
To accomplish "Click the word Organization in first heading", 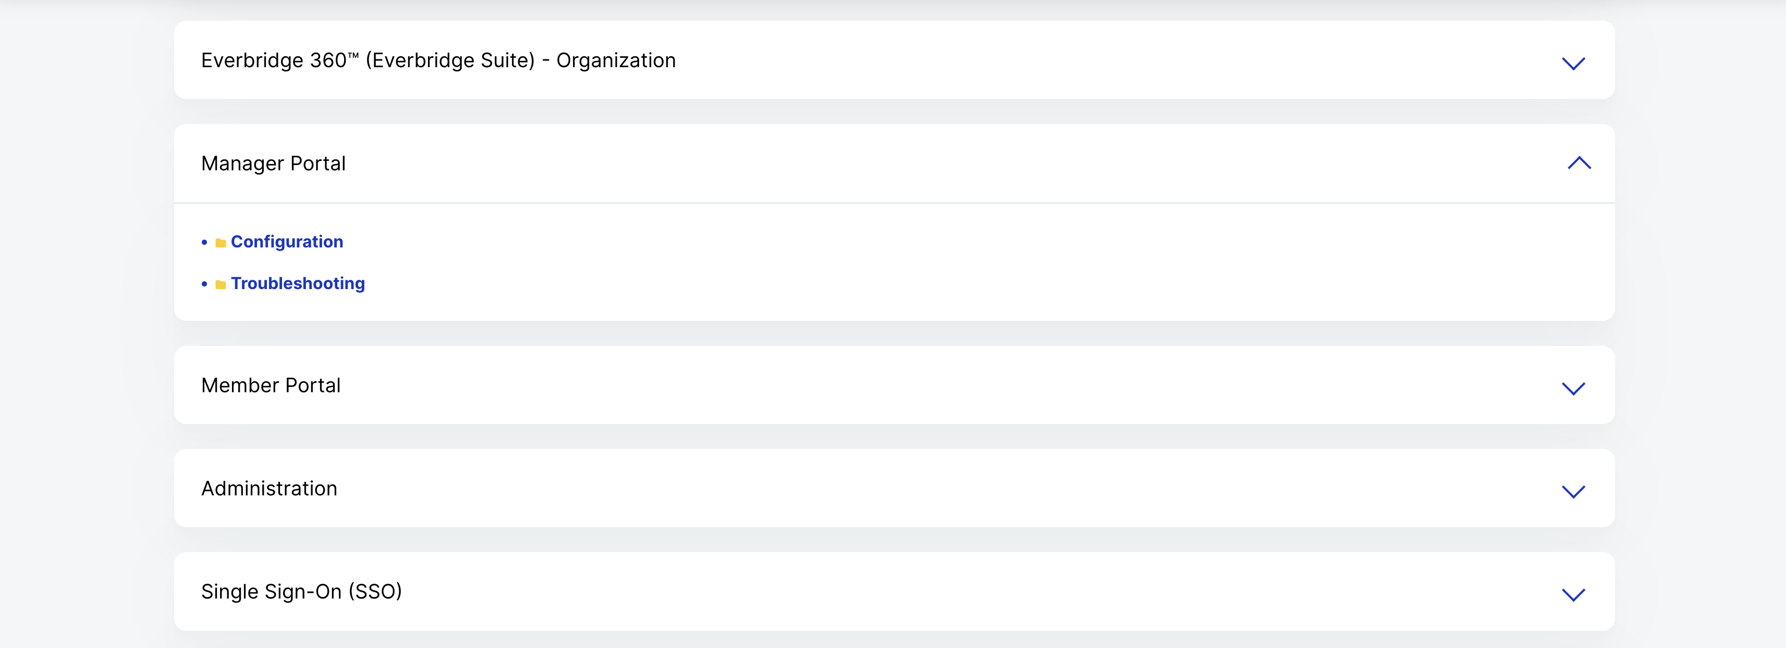I will pyautogui.click(x=616, y=60).
